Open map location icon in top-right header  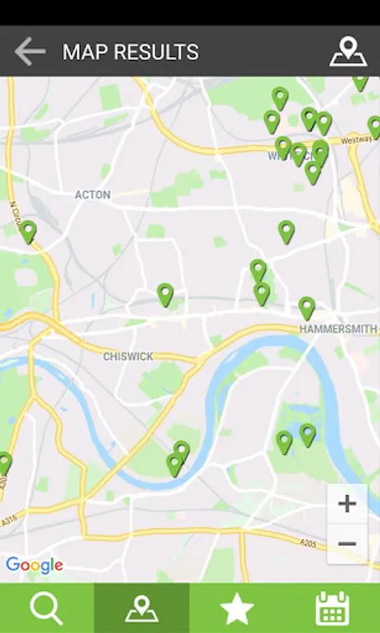[348, 51]
